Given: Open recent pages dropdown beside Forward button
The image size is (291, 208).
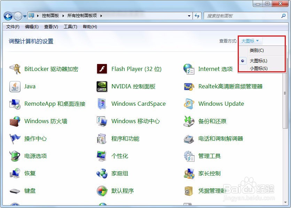Looking at the screenshot, I should [25, 16].
